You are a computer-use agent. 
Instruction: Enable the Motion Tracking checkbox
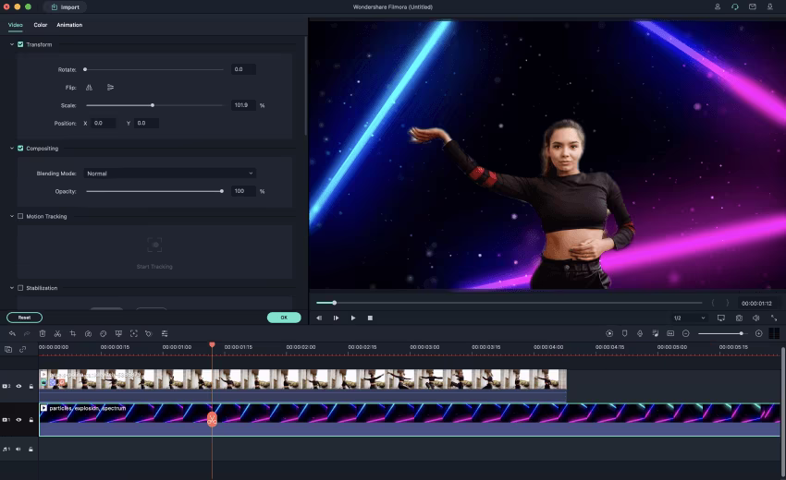click(x=20, y=216)
